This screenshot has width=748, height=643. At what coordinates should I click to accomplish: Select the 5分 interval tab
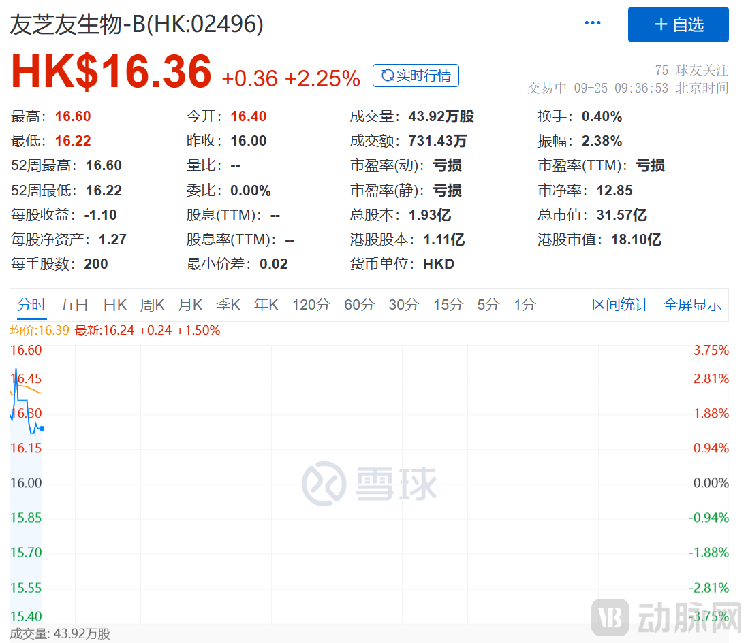[x=488, y=305]
